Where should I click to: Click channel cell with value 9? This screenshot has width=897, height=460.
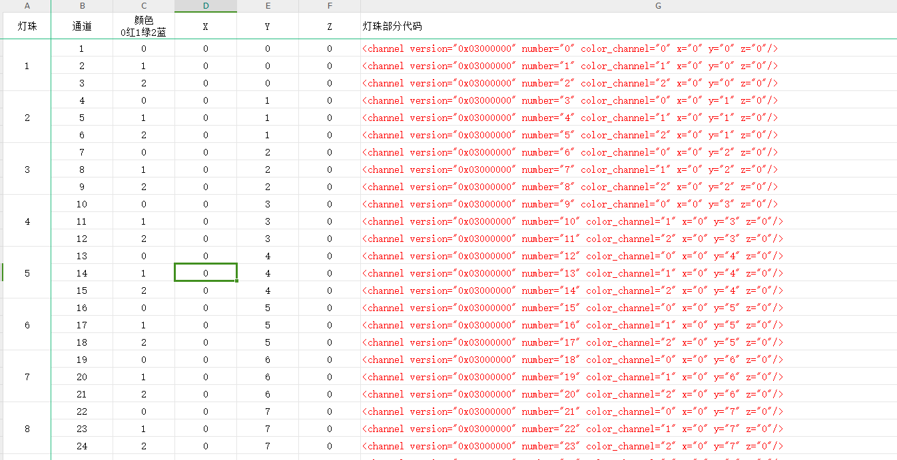pos(82,187)
